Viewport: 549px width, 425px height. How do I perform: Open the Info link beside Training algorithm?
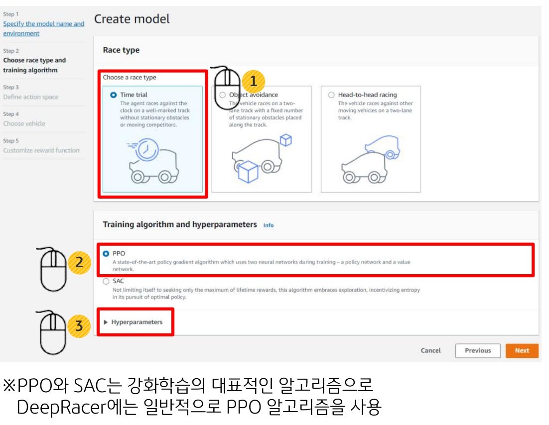tap(269, 225)
